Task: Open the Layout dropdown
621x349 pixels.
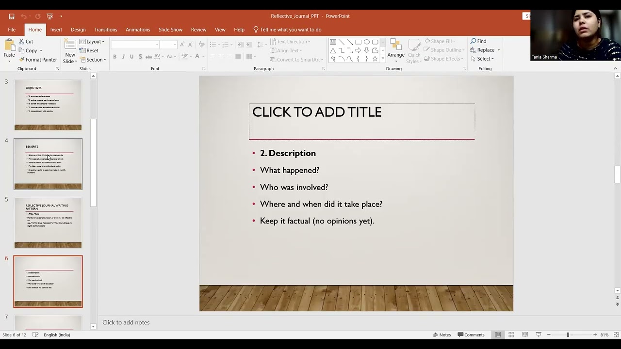Action: click(92, 42)
